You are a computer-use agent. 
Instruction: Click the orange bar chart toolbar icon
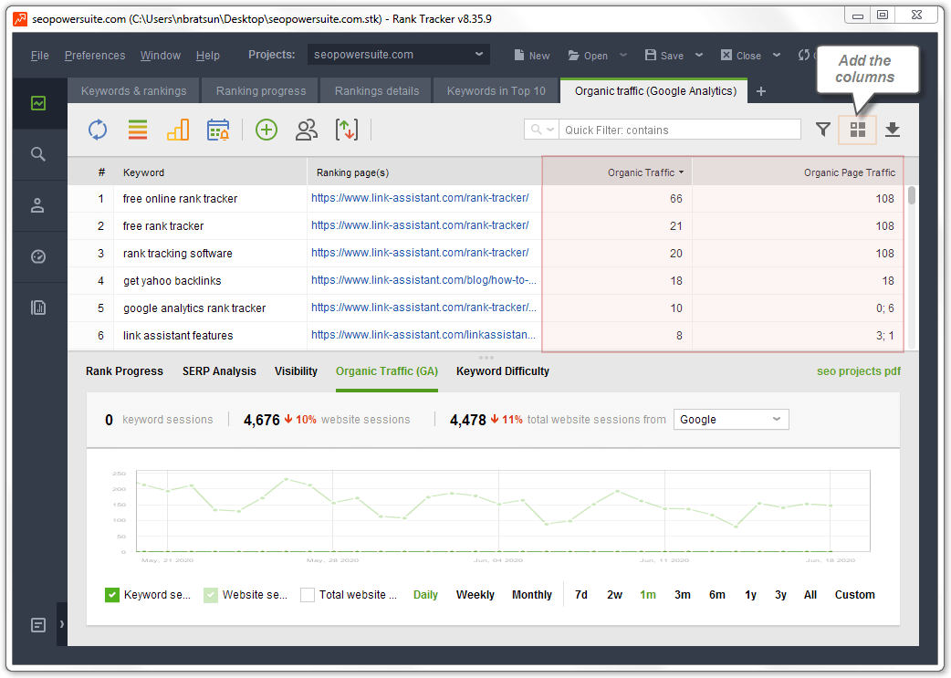click(178, 130)
